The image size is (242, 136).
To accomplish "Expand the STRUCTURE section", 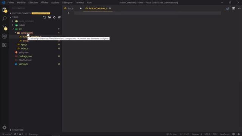I will pos(18,130).
